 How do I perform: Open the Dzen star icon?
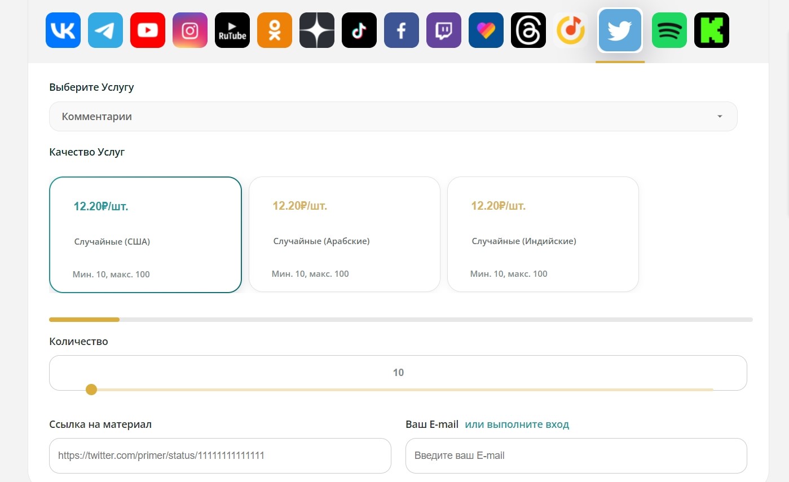pos(317,30)
